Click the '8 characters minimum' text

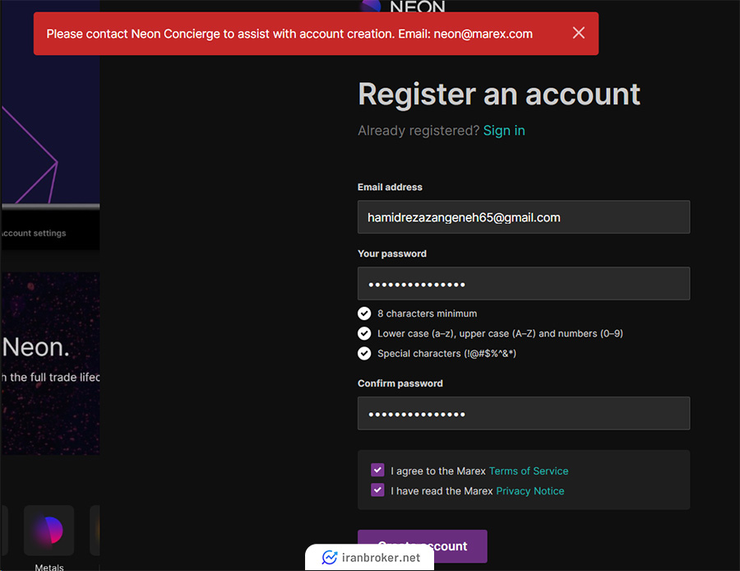coord(427,313)
